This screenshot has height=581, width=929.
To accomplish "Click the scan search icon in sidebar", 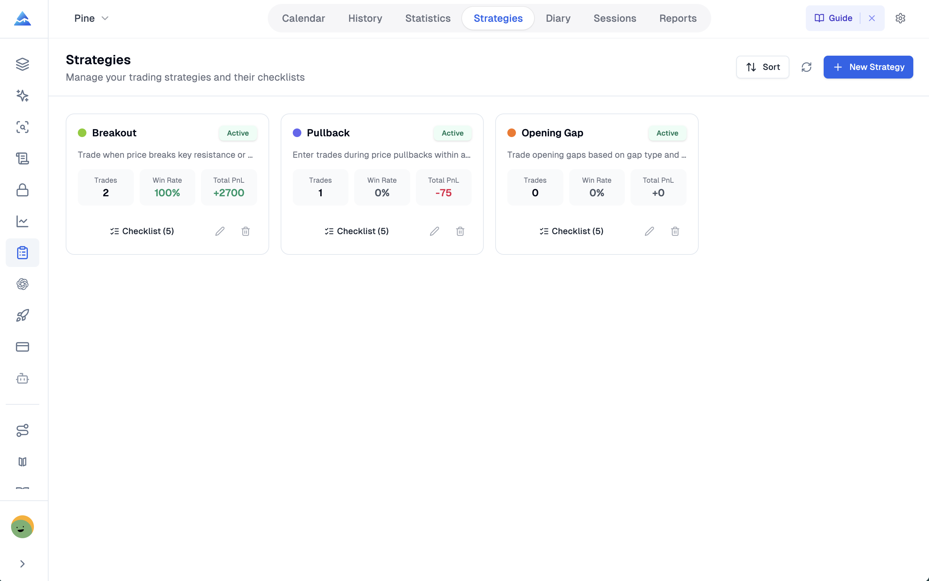I will pyautogui.click(x=22, y=127).
